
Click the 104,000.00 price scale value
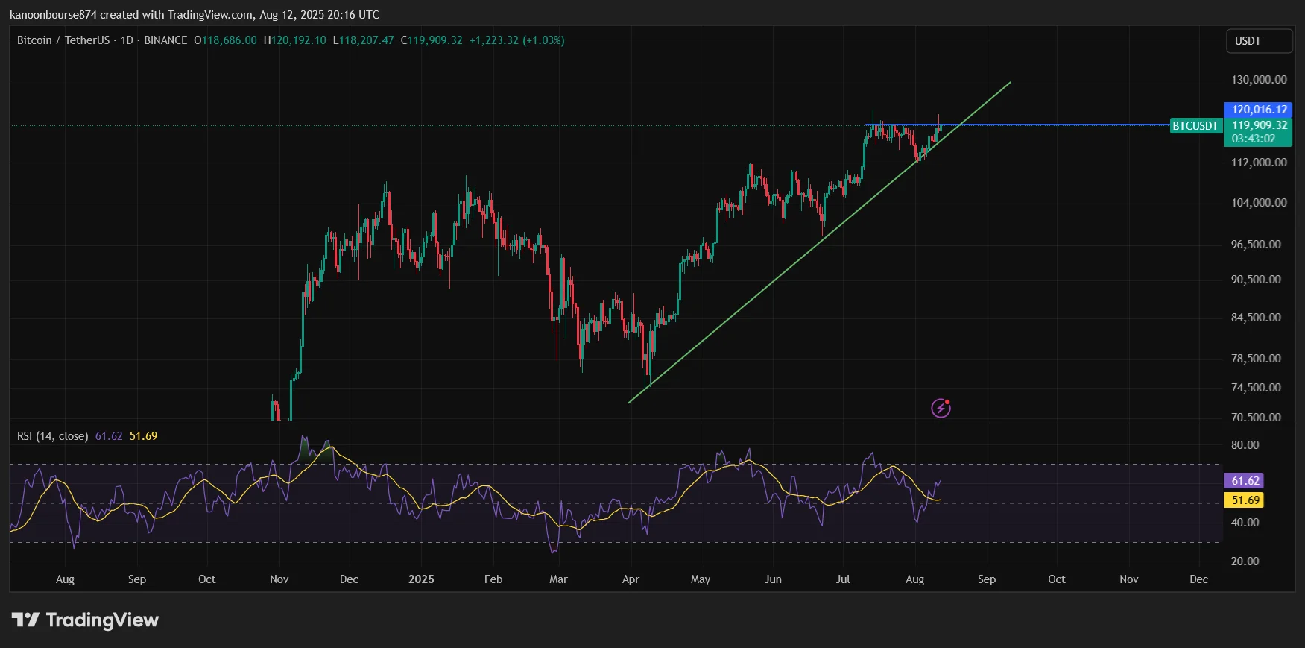click(1259, 203)
